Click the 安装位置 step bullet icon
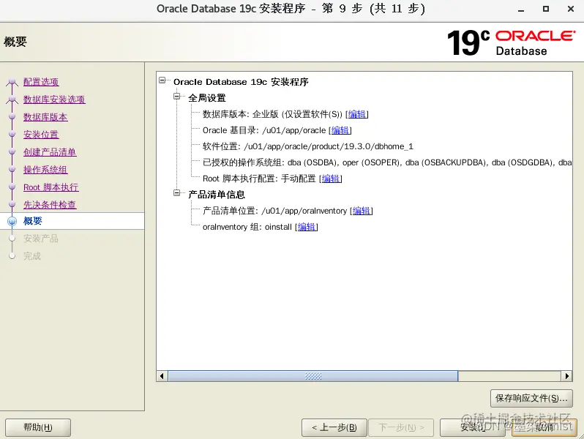Screen dimensions: 584x439 [x=12, y=135]
